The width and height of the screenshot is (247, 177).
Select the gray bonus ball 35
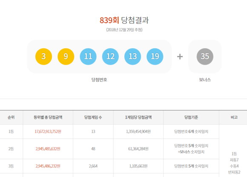coord(205,56)
